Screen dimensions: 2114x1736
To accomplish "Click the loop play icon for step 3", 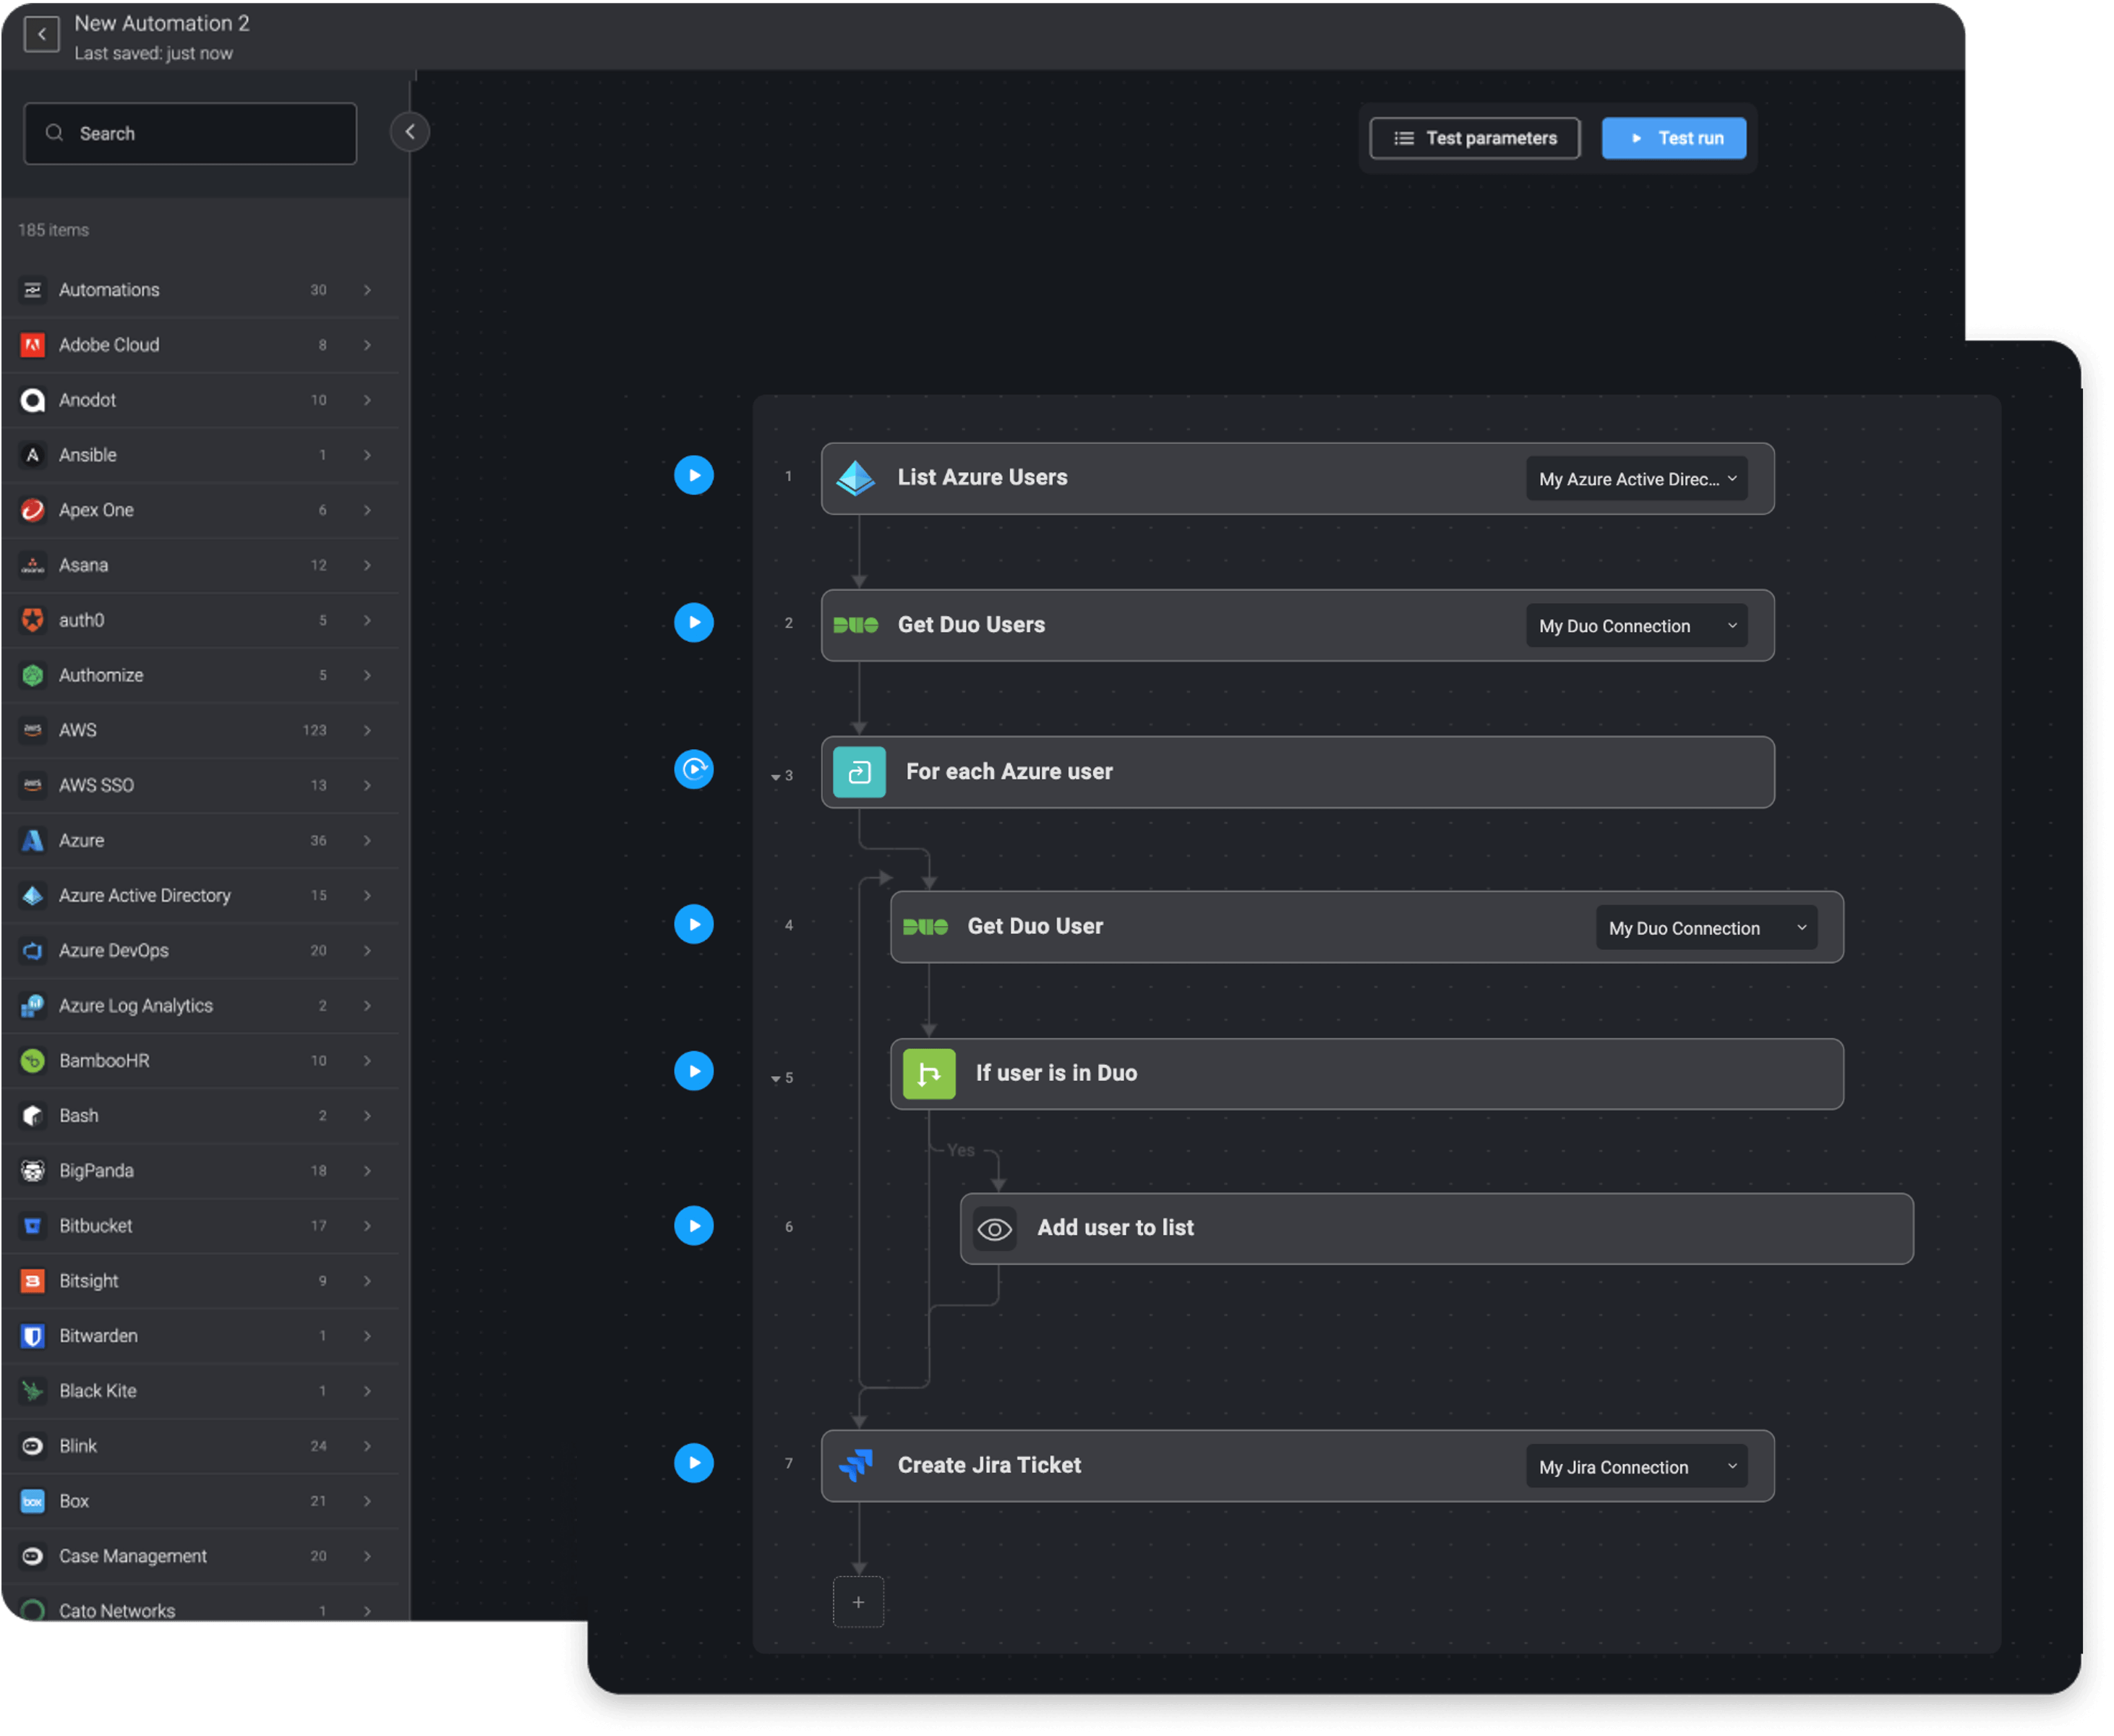I will [693, 769].
